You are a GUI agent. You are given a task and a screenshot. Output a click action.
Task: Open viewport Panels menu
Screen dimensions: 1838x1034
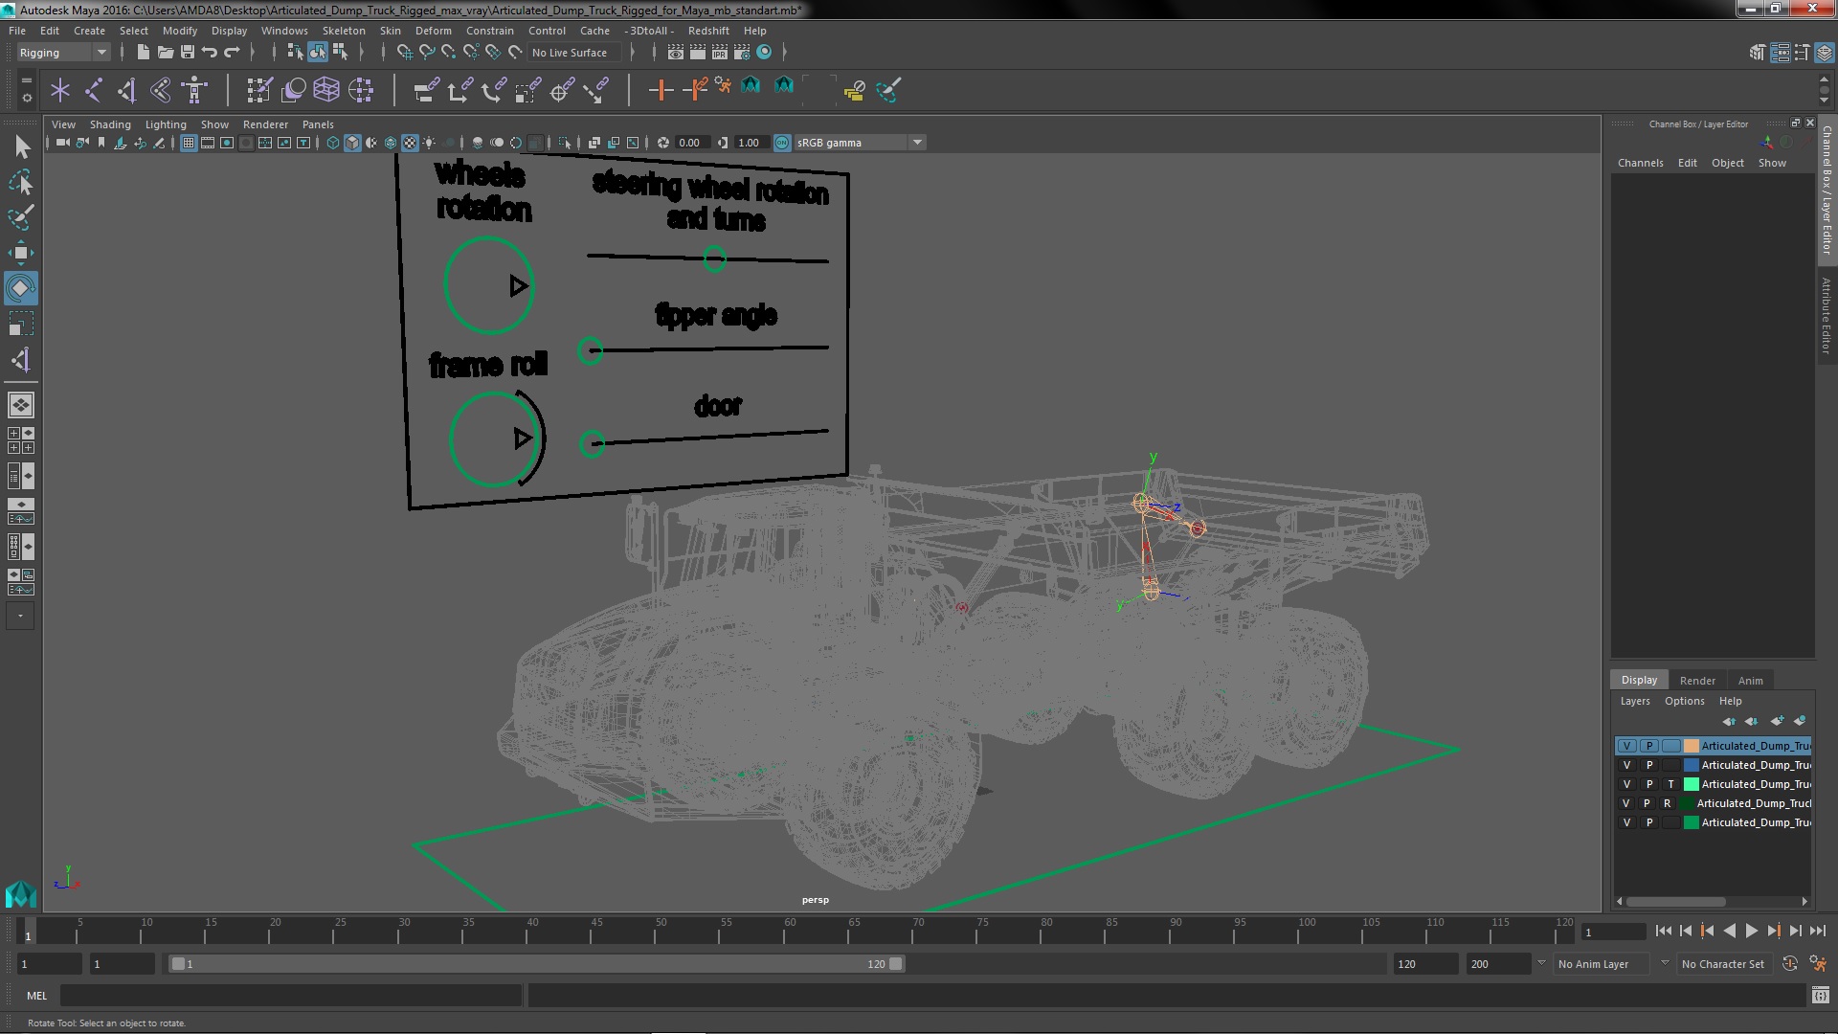(318, 124)
